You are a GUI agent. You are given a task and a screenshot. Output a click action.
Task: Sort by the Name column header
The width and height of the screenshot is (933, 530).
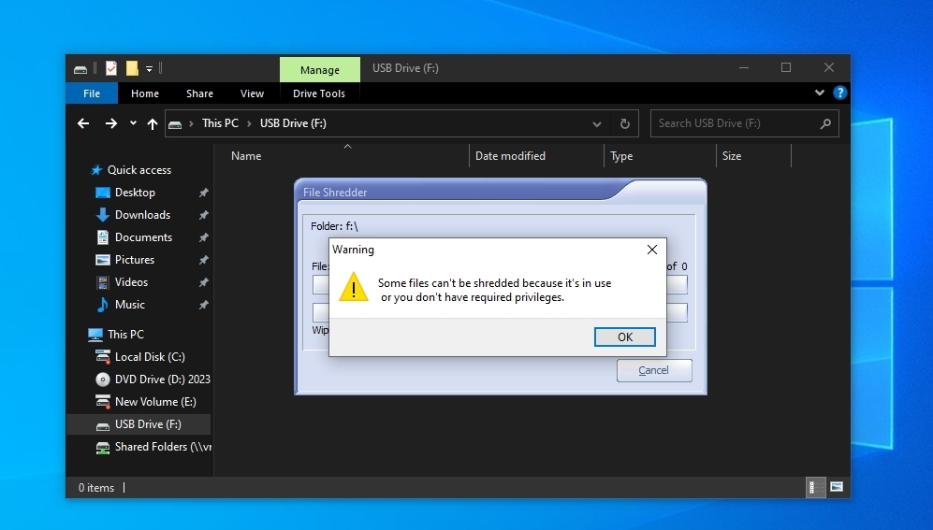coord(246,156)
